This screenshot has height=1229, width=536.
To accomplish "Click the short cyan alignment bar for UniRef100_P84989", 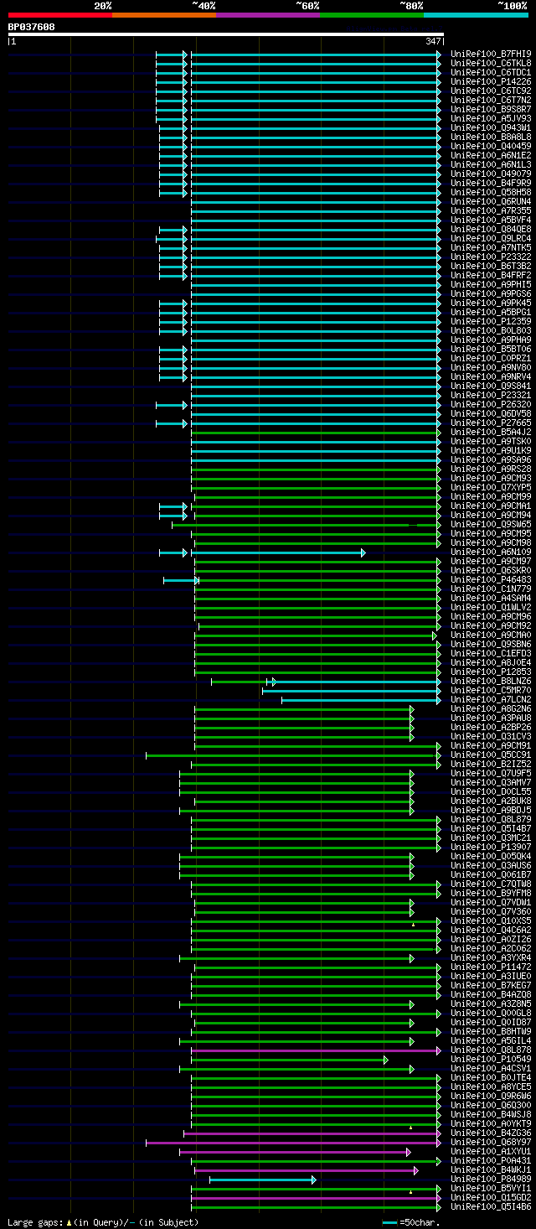I will pyautogui.click(x=263, y=1180).
